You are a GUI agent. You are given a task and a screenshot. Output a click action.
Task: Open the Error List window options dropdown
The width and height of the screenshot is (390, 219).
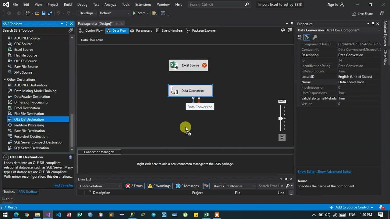(x=281, y=179)
